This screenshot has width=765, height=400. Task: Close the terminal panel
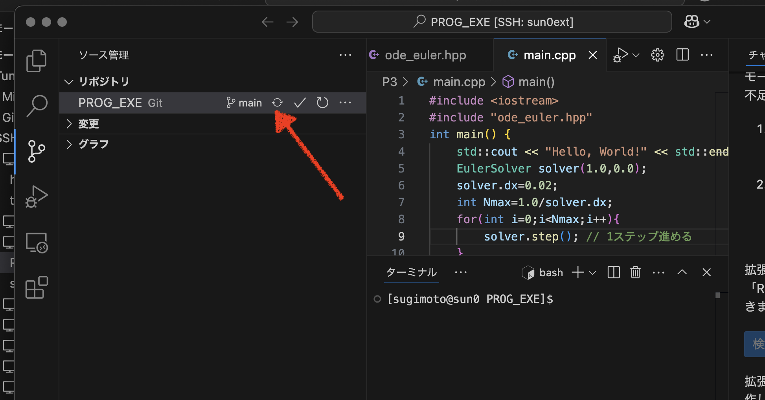coord(707,272)
